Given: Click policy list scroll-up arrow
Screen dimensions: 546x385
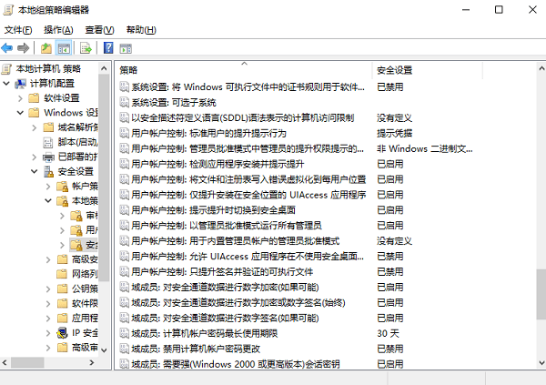Looking at the screenshot, I should point(541,68).
